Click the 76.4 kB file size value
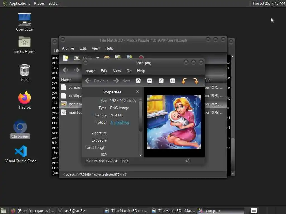The height and width of the screenshot is (214, 286). (116, 115)
